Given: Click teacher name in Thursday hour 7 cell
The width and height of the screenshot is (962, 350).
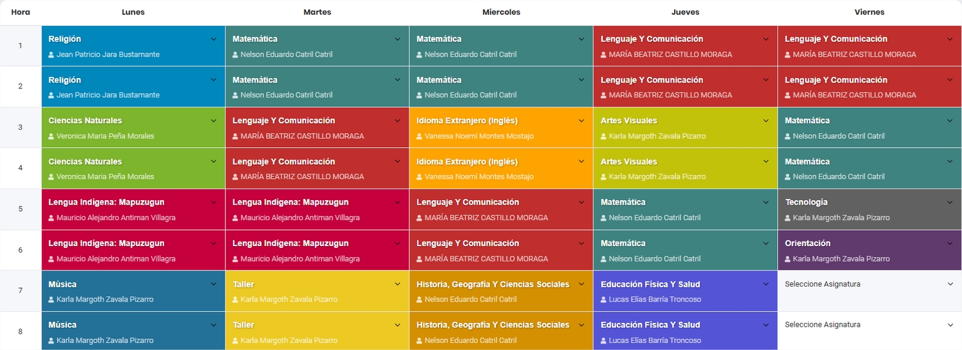Looking at the screenshot, I should [x=655, y=300].
